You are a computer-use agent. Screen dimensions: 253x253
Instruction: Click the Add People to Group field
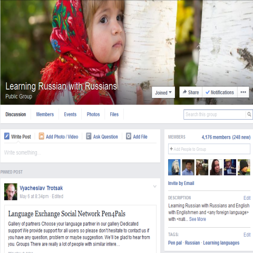(x=209, y=149)
